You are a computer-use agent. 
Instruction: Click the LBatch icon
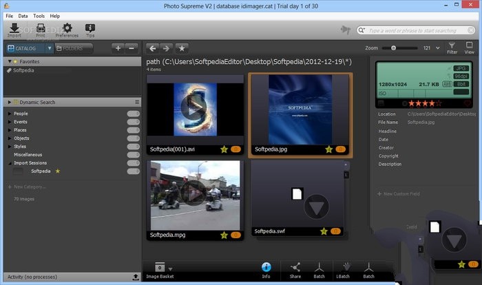pyautogui.click(x=343, y=271)
